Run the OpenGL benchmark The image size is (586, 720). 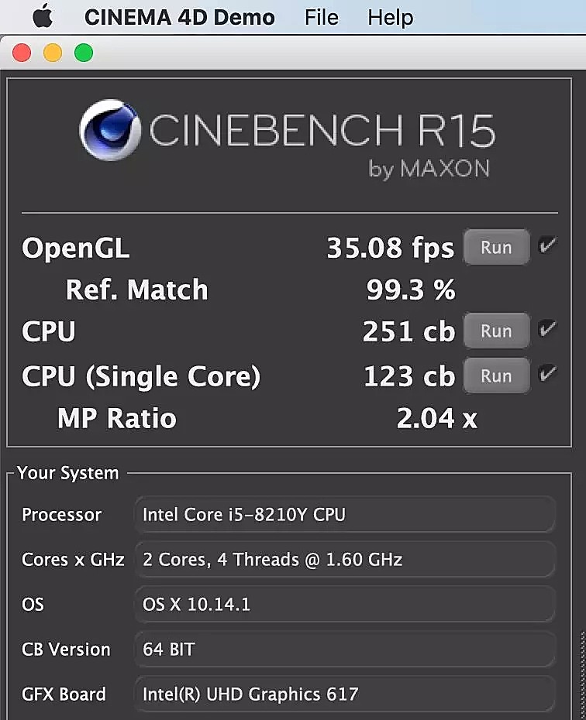(x=496, y=248)
